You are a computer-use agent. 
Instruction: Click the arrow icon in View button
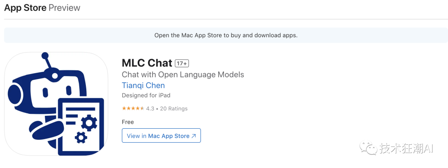click(194, 136)
